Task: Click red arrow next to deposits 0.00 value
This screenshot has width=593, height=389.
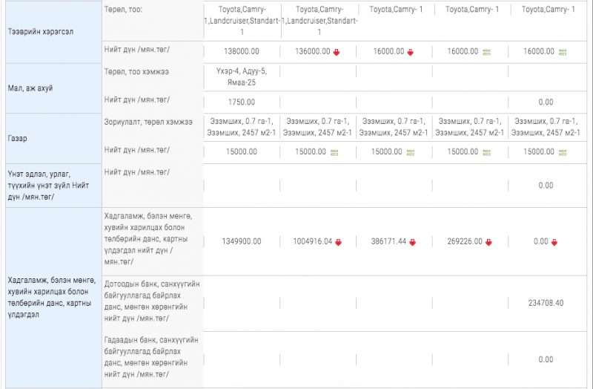Action: point(554,242)
